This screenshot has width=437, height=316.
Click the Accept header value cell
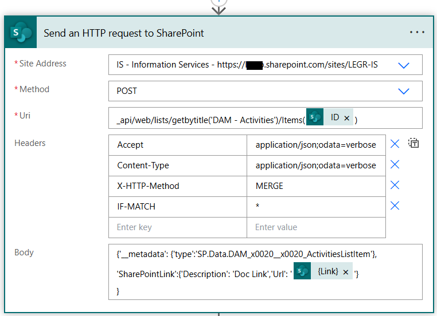click(317, 145)
